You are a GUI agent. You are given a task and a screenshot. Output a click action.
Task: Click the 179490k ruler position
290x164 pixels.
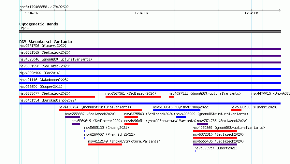coord(251,13)
